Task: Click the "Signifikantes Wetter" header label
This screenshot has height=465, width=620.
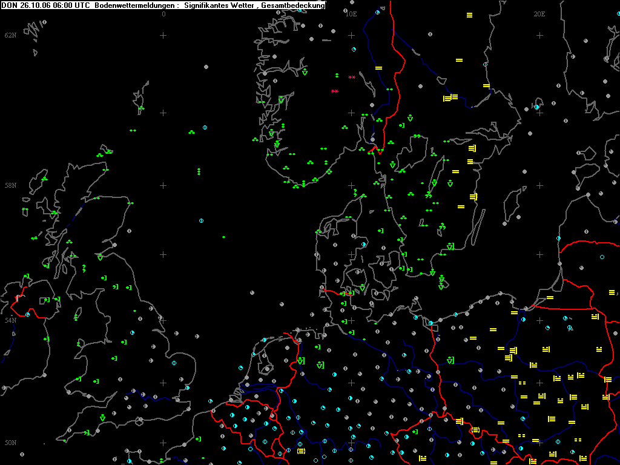Action: click(220, 5)
